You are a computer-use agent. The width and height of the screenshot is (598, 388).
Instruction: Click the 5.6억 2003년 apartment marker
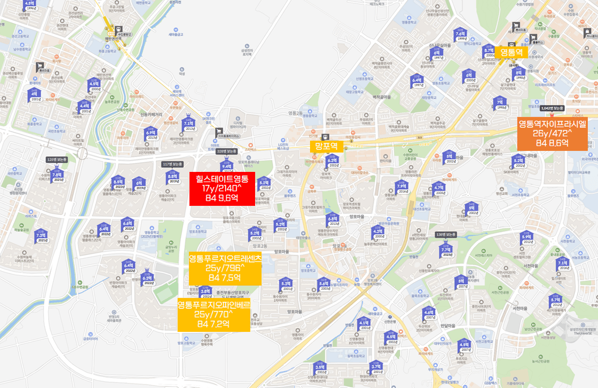click(324, 285)
